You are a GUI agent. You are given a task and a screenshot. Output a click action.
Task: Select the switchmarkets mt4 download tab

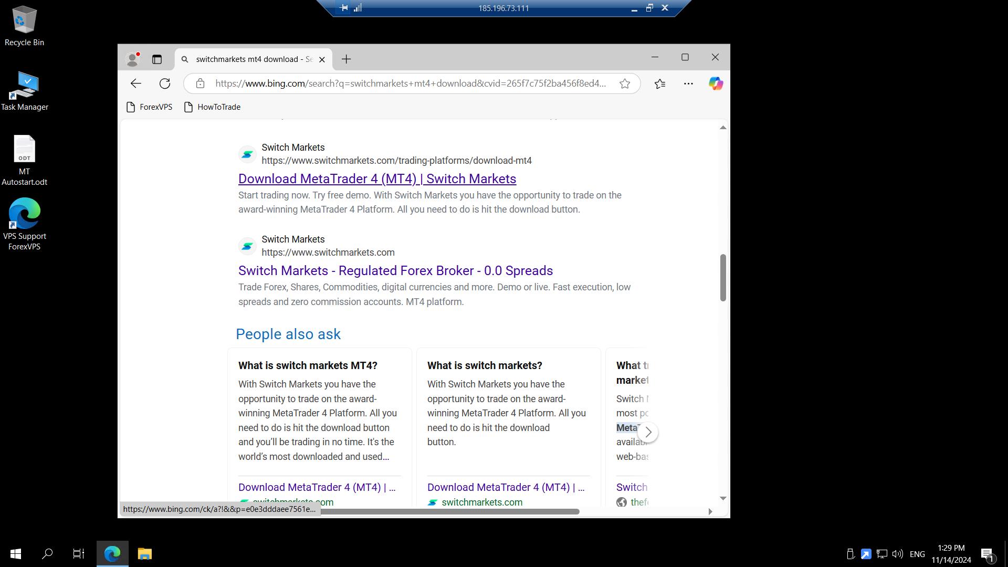coord(254,59)
